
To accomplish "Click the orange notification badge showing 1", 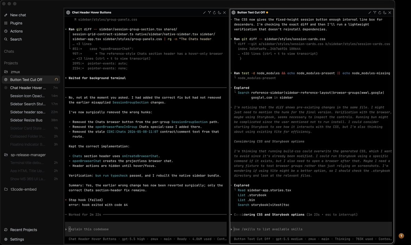I will click(x=401, y=236).
